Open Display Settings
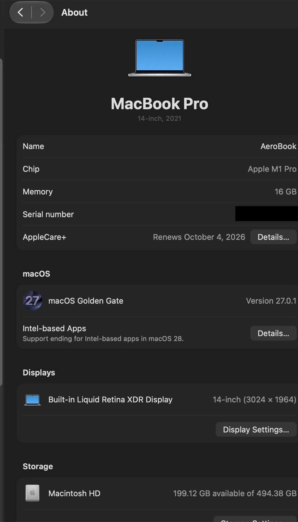The height and width of the screenshot is (522, 298). coord(256,430)
